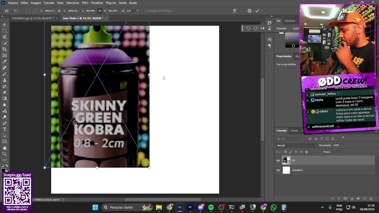Select the Path Selection tool
This screenshot has width=379, height=213.
4,135
